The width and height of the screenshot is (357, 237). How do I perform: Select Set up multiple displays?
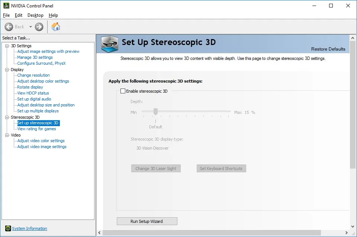[38, 111]
